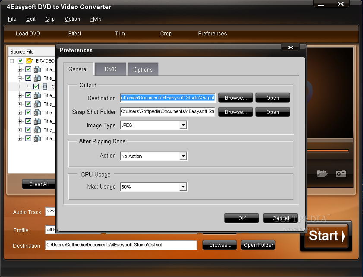
Task: Expand the first Title tree node
Action: point(20,69)
